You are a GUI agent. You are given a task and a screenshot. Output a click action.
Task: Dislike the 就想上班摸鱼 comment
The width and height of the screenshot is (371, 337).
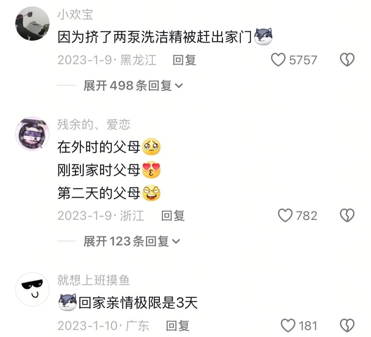(347, 325)
